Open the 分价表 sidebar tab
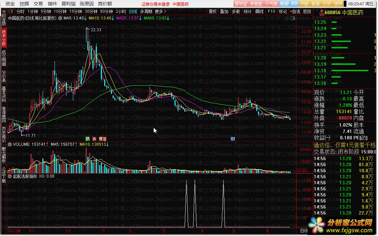 coord(4,76)
